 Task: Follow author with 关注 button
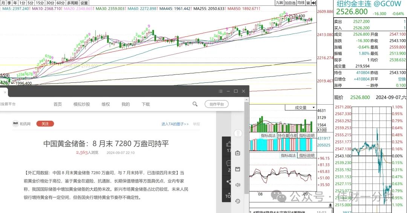tap(45, 123)
